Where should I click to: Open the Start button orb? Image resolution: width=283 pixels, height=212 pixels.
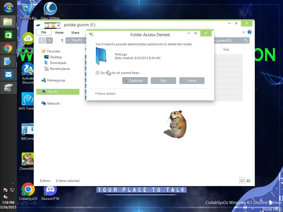coord(8,7)
